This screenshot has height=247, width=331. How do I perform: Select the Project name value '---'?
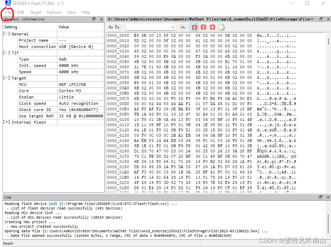coord(62,40)
